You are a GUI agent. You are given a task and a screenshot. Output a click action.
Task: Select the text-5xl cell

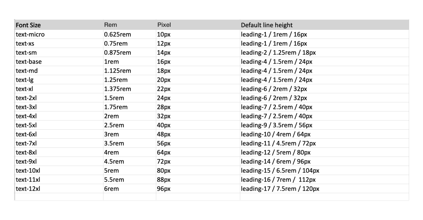[x=26, y=125]
